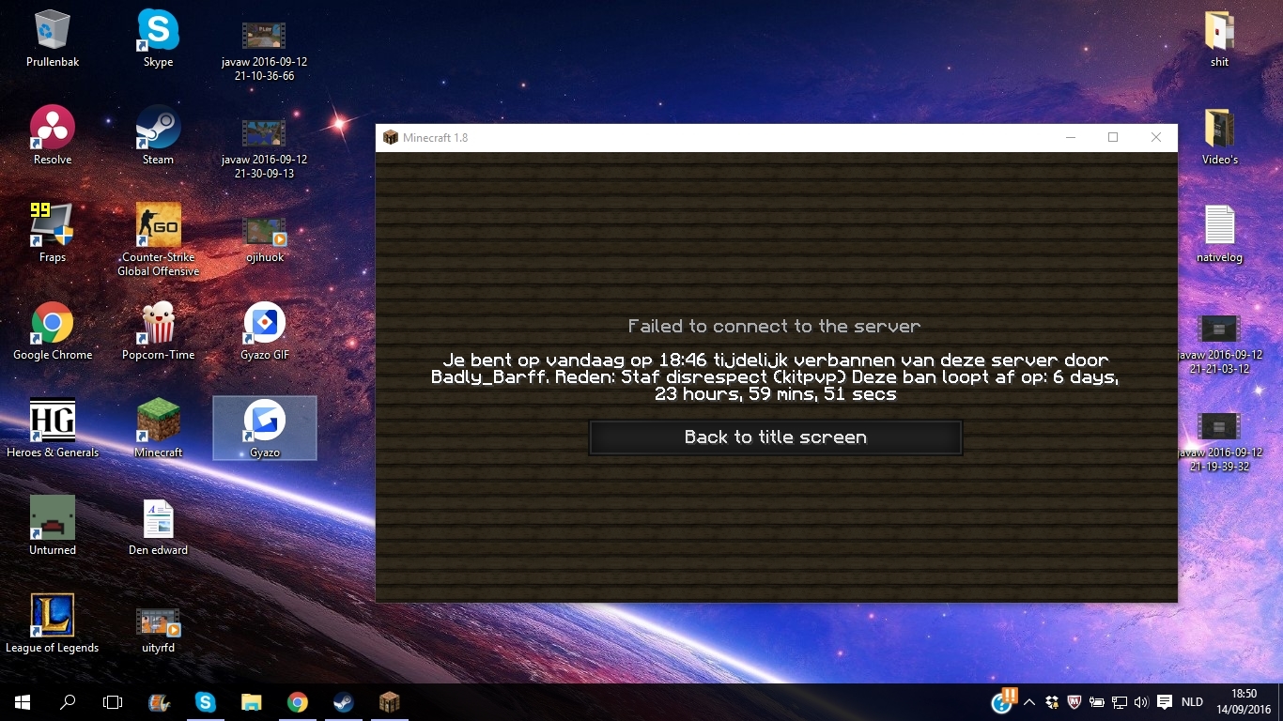Select the folder named shit
Viewport: 1283px width, 721px height.
point(1219,38)
